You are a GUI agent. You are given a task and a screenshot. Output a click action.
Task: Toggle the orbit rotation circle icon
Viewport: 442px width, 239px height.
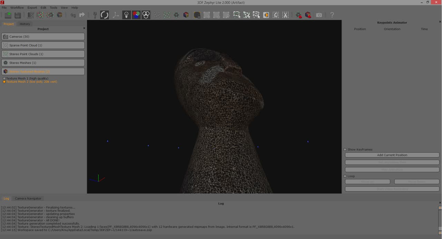tap(105, 15)
